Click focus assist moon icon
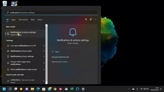 click(x=161, y=89)
